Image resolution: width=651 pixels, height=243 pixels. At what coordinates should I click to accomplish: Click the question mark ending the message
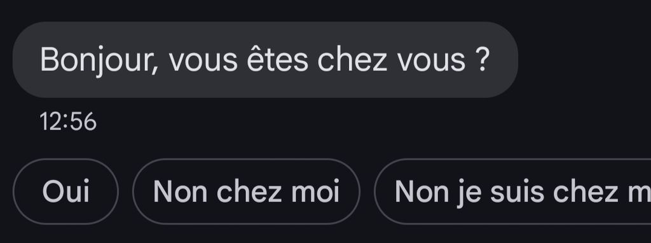[483, 59]
